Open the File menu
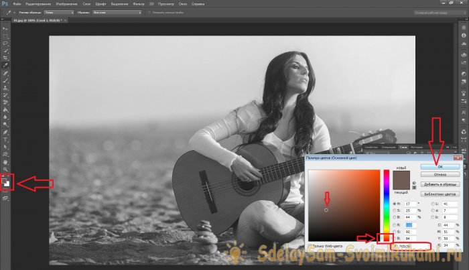 17,4
